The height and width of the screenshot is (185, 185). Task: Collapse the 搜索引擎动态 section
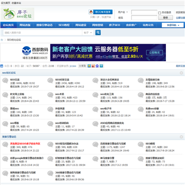(181, 137)
